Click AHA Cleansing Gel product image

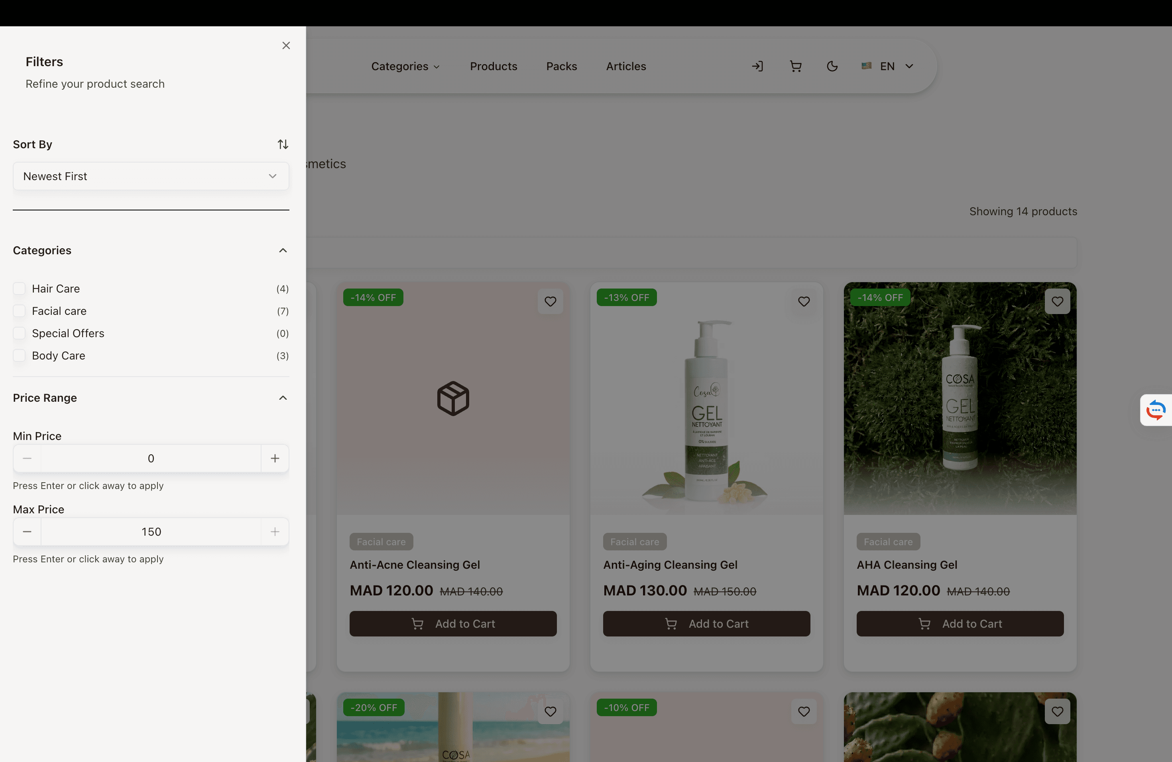coord(960,399)
